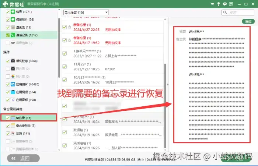Click the key registration icon
The width and height of the screenshot is (258, 166).
pyautogui.click(x=219, y=4)
